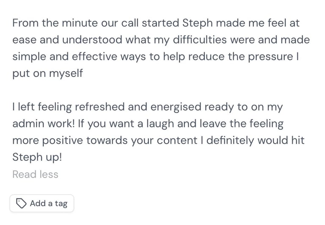The height and width of the screenshot is (225, 325).
Task: Click the line beginning 'admin work!'
Action: click(x=148, y=124)
